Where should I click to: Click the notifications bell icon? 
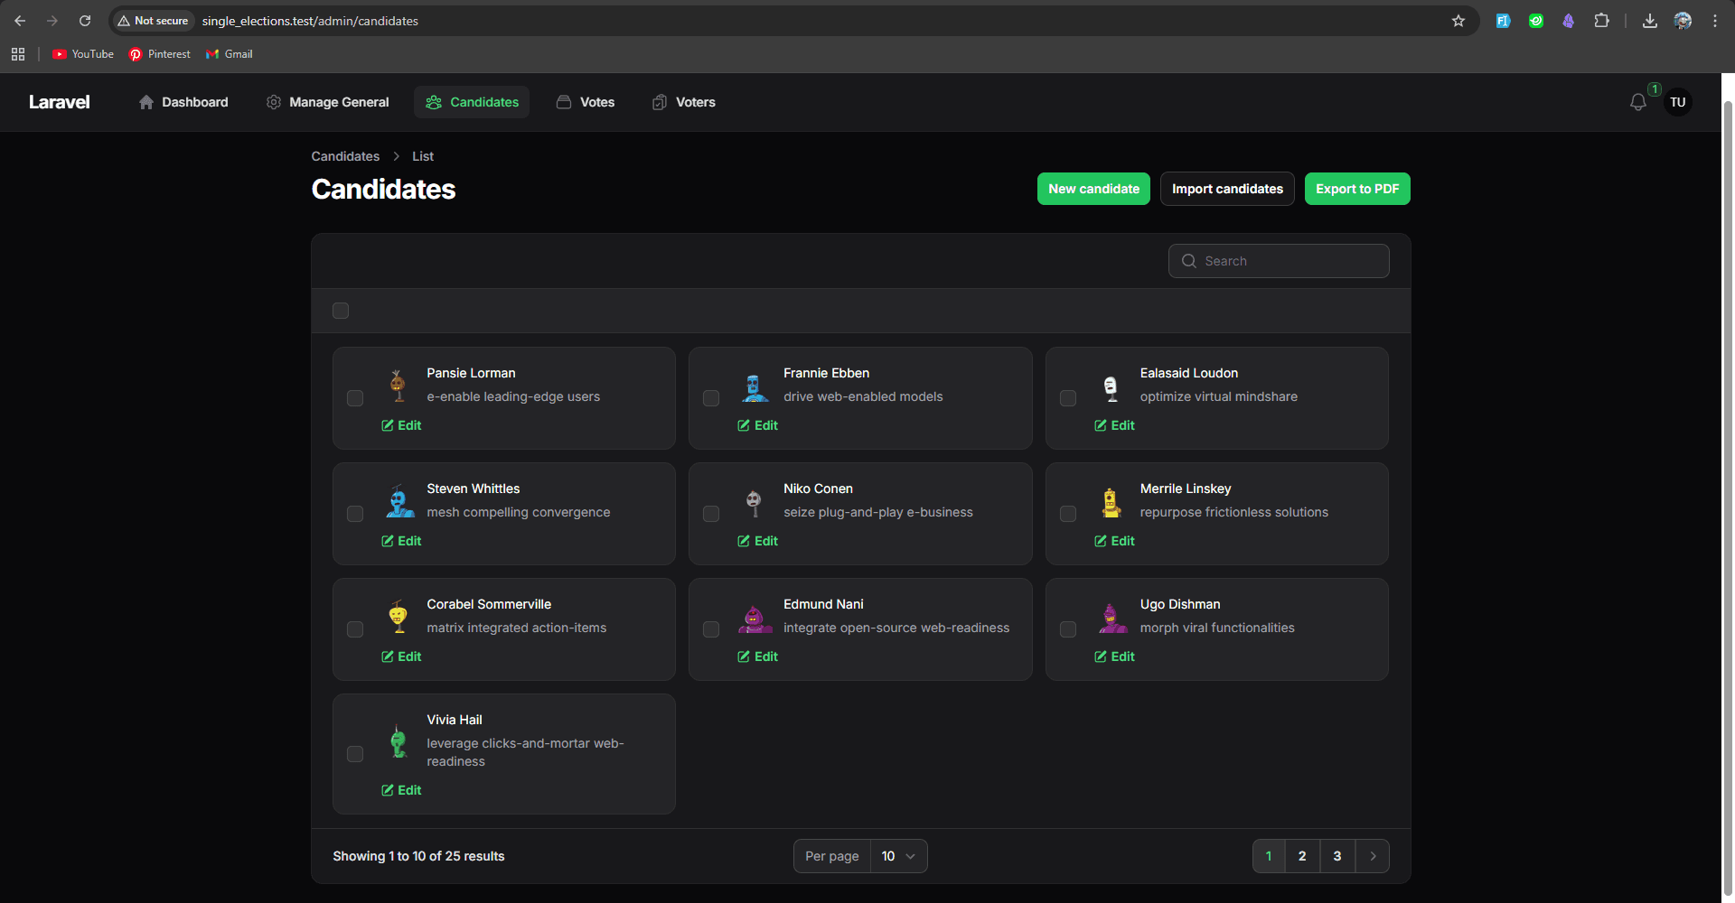(1637, 103)
